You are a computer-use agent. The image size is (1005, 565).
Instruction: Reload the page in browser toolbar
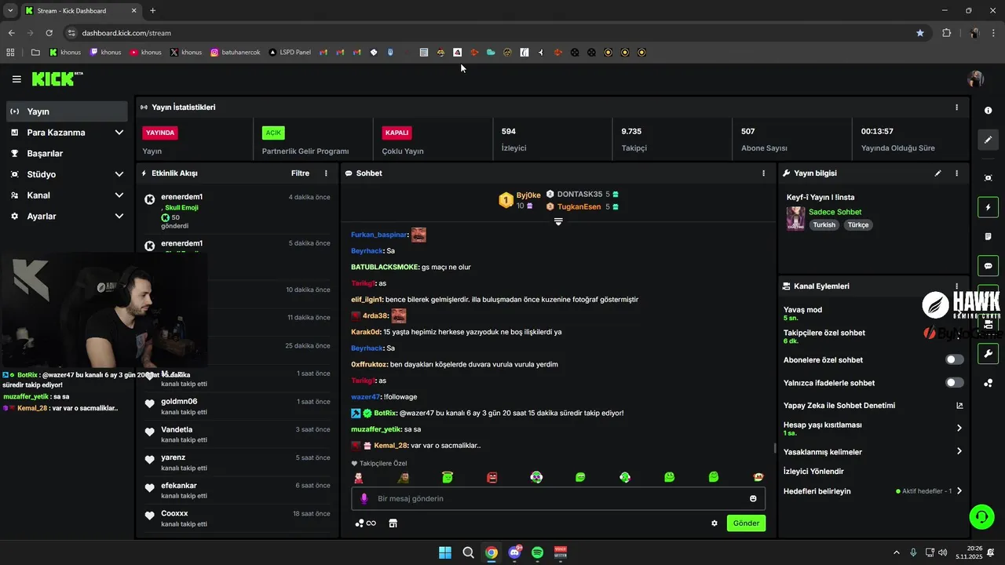click(49, 33)
